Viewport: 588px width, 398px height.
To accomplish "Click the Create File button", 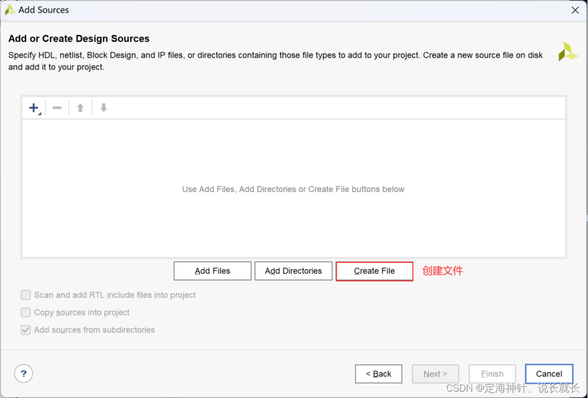I will pyautogui.click(x=374, y=271).
